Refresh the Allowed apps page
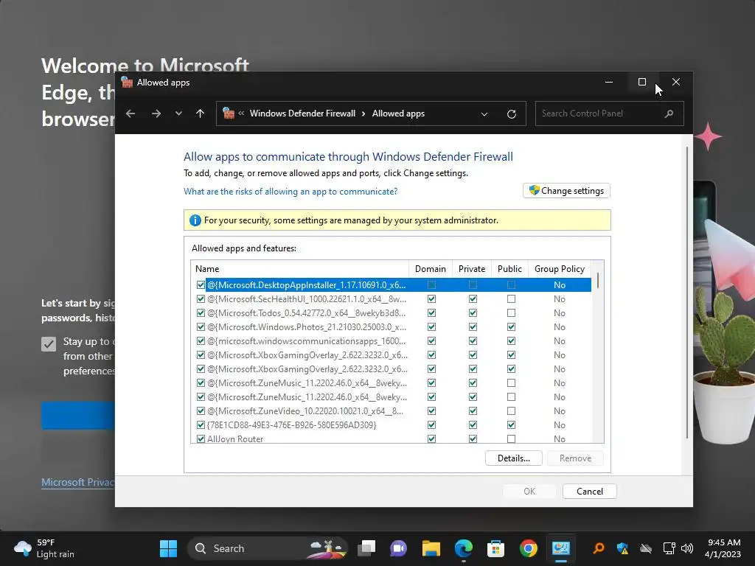 tap(512, 114)
